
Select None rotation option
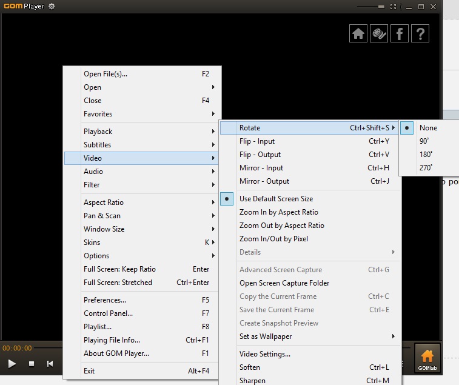pos(429,128)
